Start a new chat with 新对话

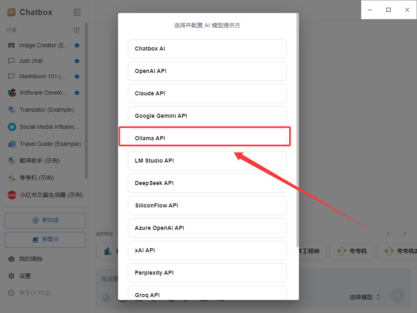[45, 220]
